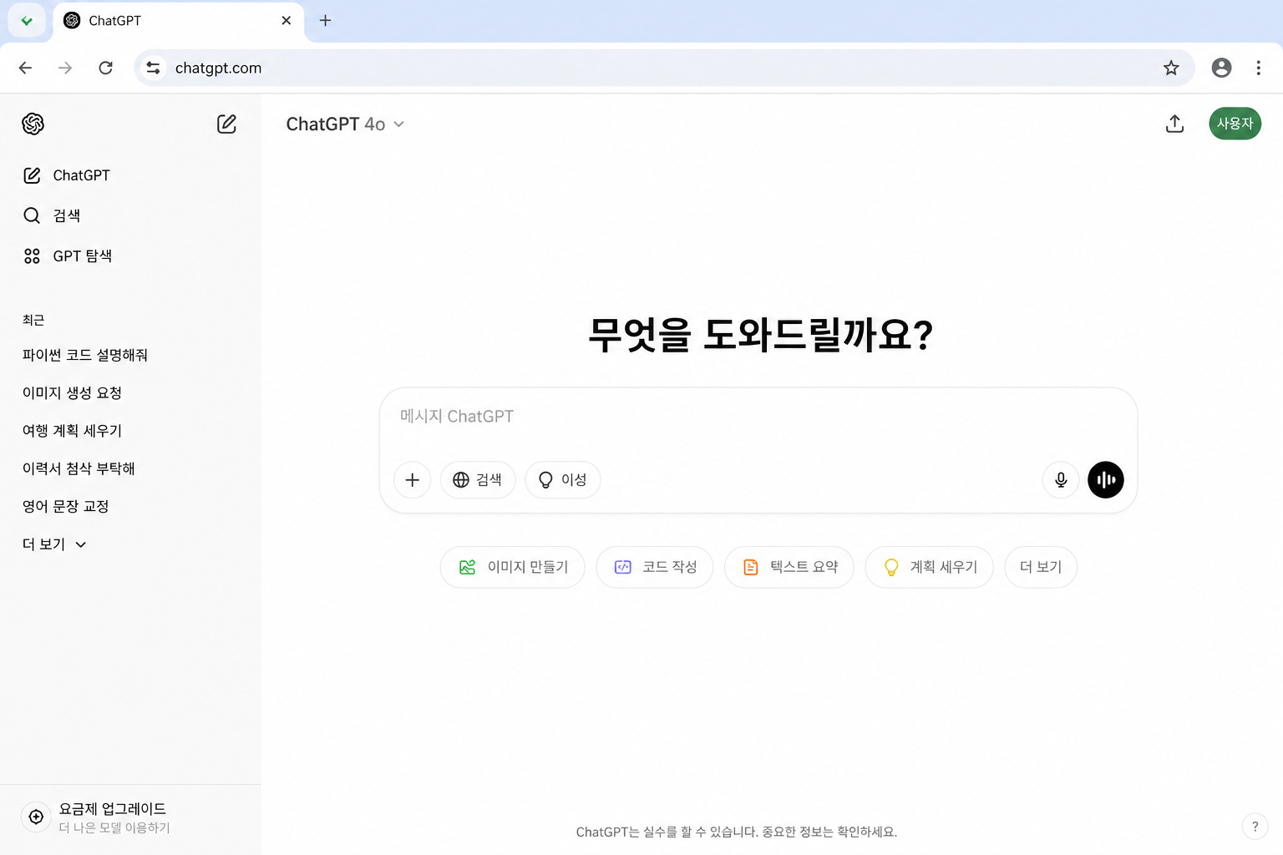The image size is (1283, 855).
Task: Open the ChatGPT sidebar item
Action: coord(67,175)
